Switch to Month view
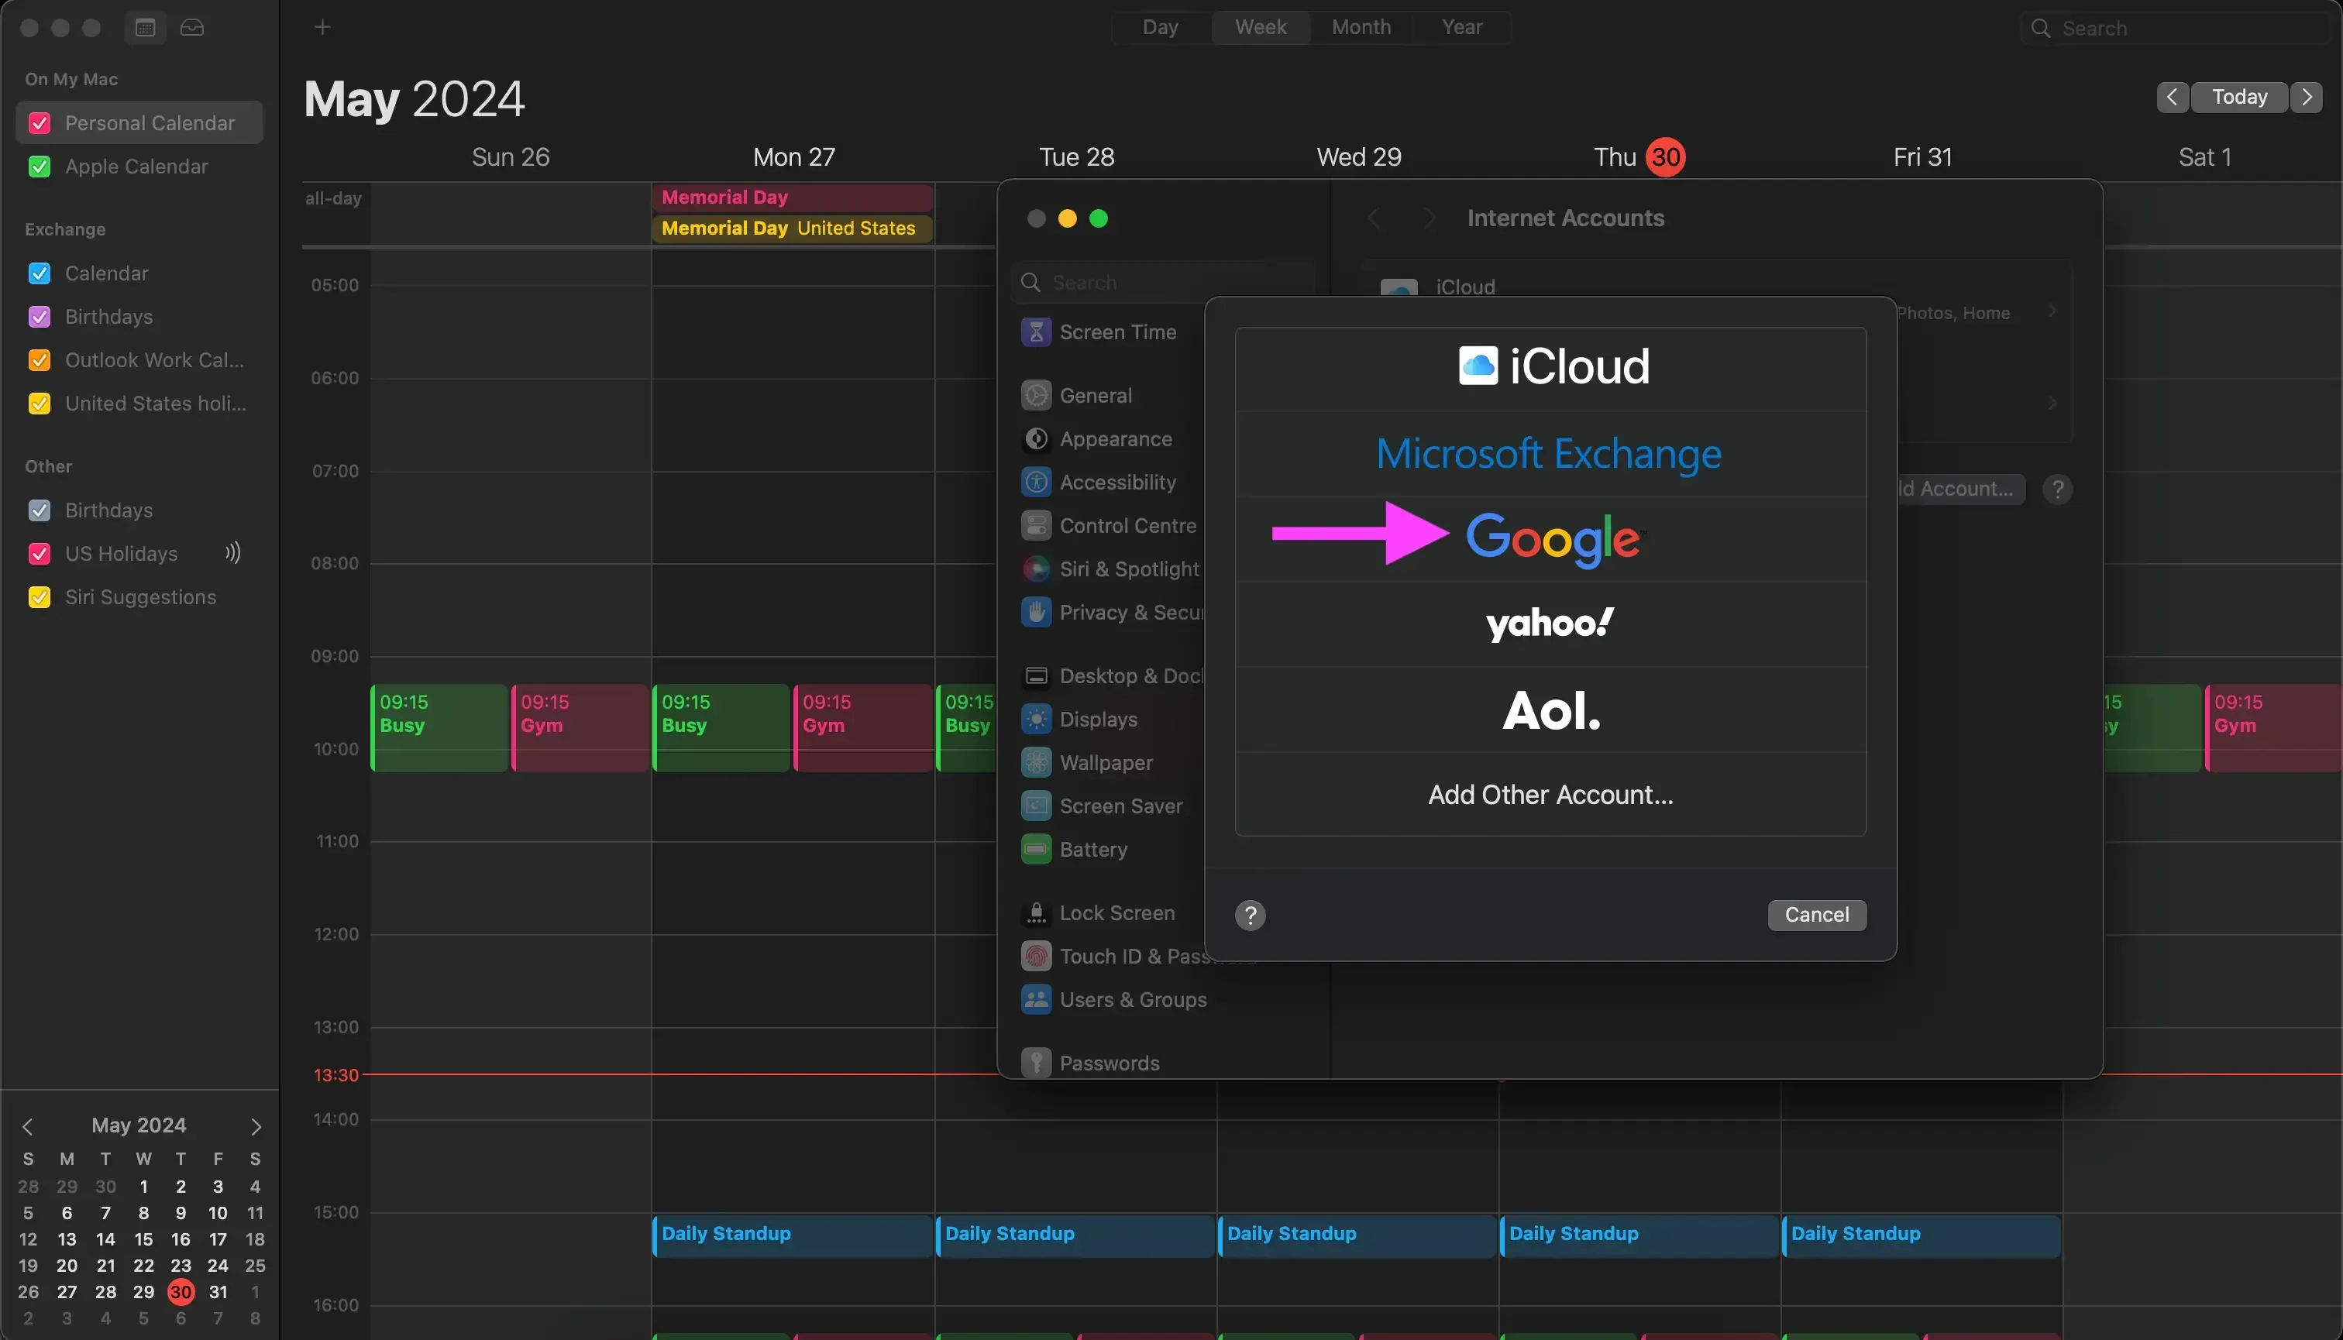This screenshot has width=2343, height=1340. tap(1361, 26)
